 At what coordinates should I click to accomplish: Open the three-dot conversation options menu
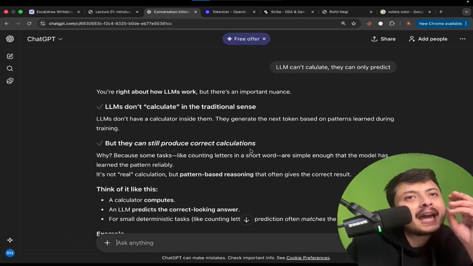[462, 39]
